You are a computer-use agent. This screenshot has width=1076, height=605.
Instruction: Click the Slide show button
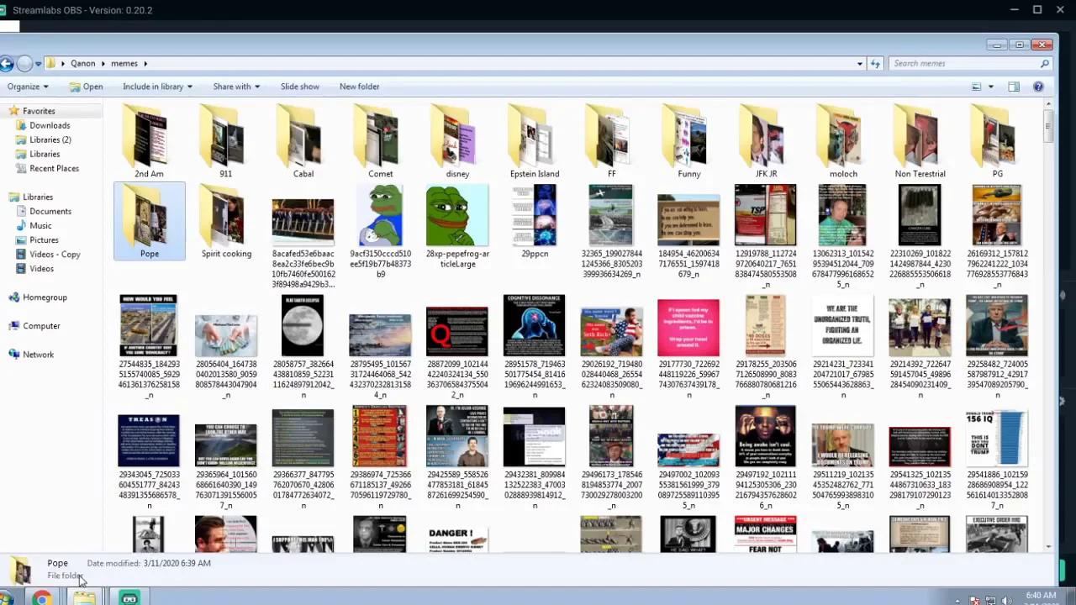pos(299,87)
